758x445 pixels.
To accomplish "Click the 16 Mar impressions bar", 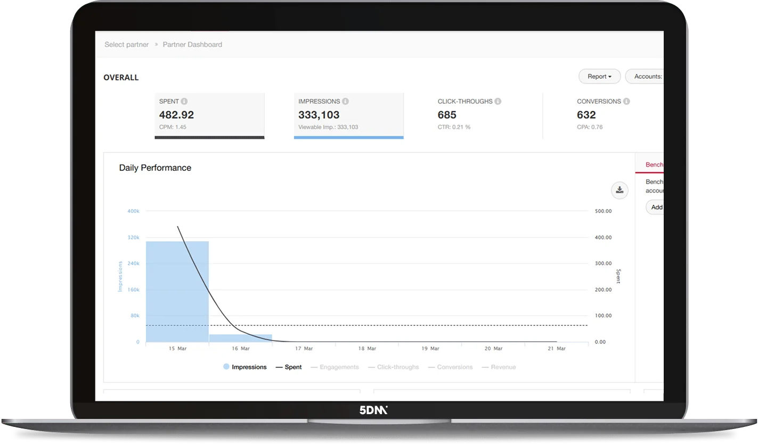I will pyautogui.click(x=241, y=338).
